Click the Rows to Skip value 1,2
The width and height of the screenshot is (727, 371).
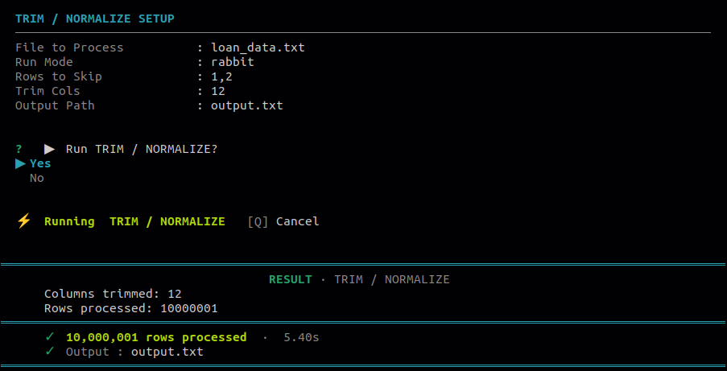coord(221,76)
